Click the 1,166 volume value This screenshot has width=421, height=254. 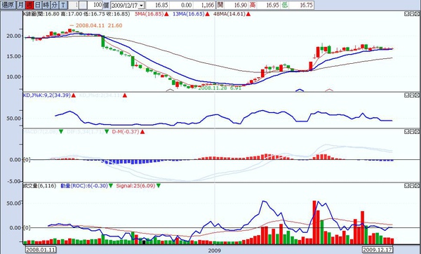[204, 5]
